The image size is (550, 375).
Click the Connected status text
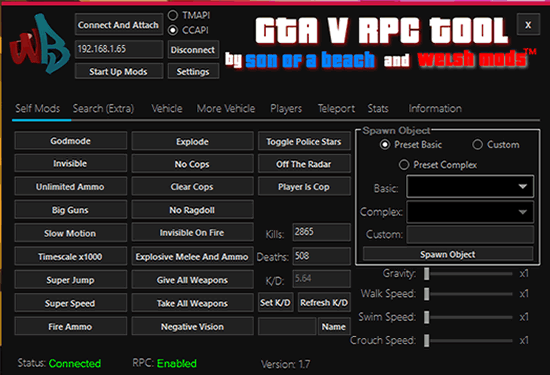coord(75,364)
